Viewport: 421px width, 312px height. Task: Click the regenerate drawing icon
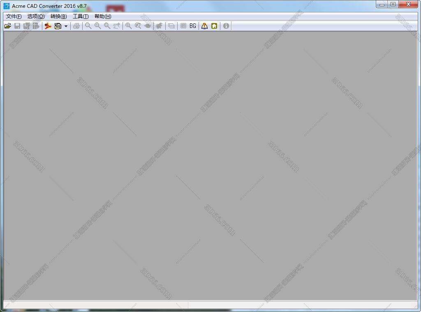(x=159, y=26)
